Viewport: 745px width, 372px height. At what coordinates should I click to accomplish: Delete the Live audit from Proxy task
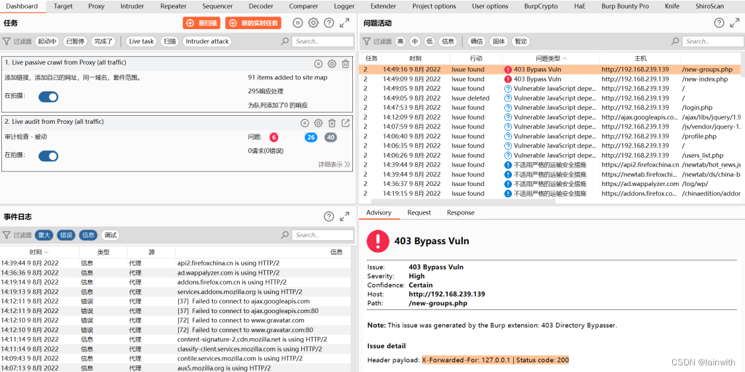click(x=332, y=123)
